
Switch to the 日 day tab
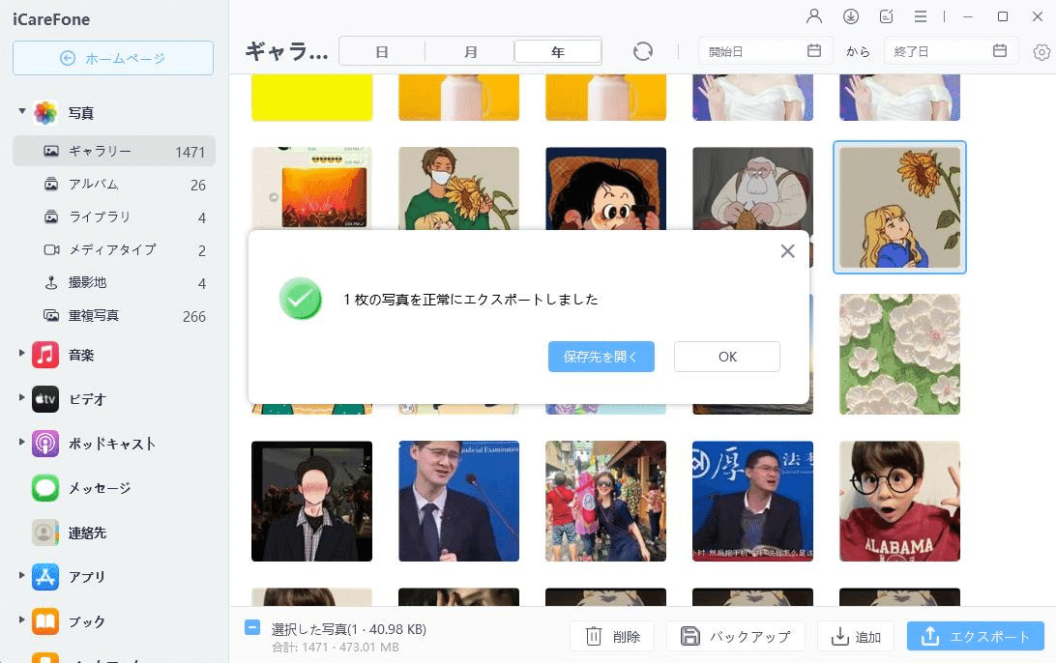coord(382,52)
